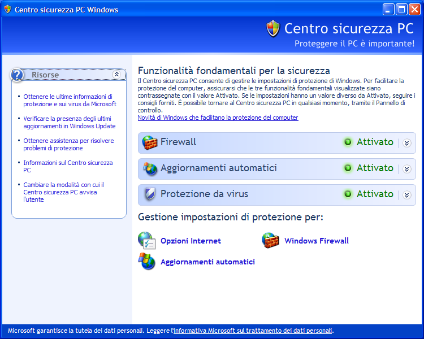Expand the Aggiornamenti automatici section chevron

(x=406, y=169)
